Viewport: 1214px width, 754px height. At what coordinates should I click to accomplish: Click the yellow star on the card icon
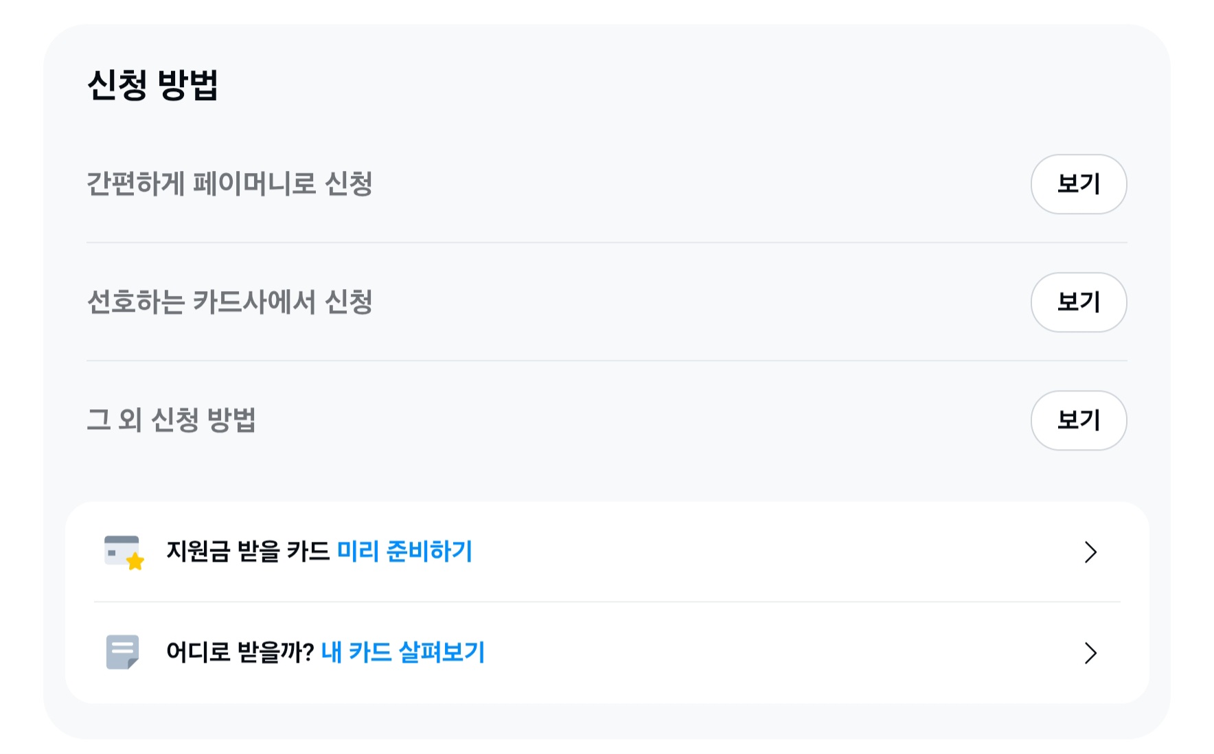click(135, 562)
